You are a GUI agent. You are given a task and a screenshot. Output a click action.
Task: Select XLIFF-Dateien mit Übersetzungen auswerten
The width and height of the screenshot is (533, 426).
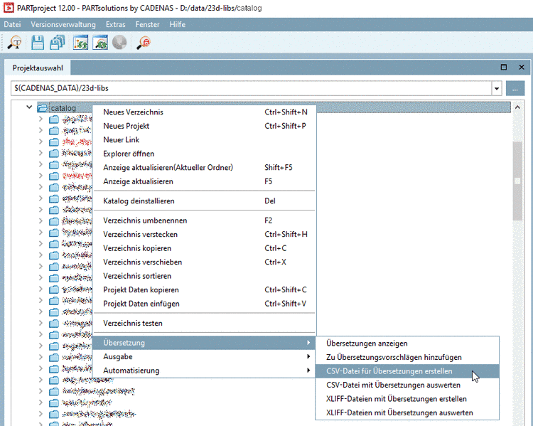(x=407, y=413)
